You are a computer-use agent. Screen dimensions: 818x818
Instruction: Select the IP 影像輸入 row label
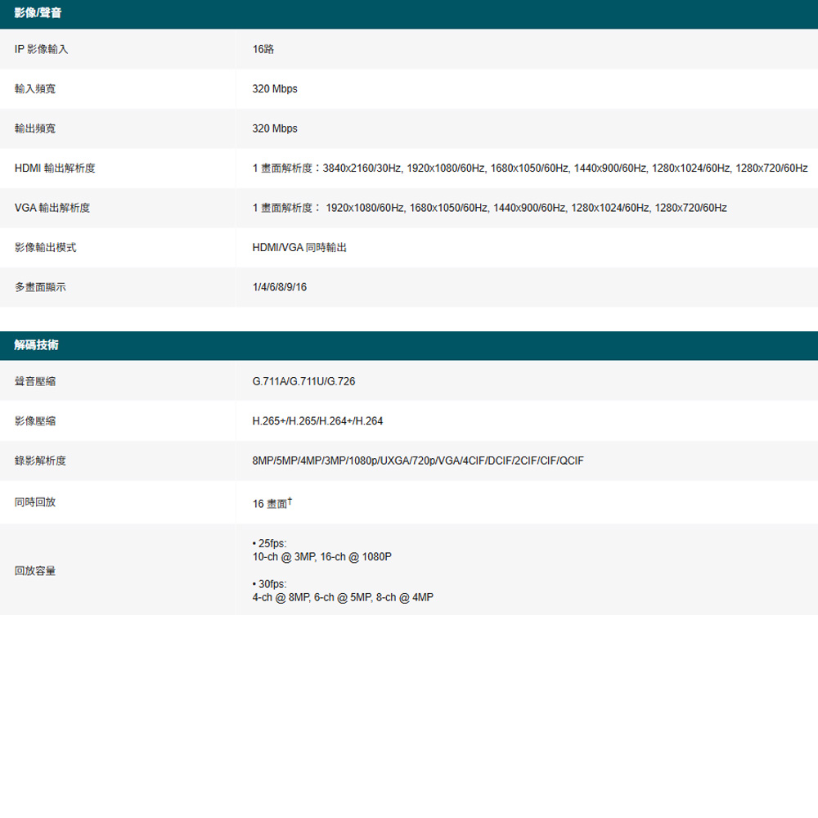(41, 50)
